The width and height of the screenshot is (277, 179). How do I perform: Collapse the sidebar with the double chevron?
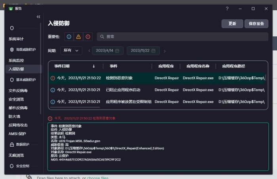tap(38, 17)
